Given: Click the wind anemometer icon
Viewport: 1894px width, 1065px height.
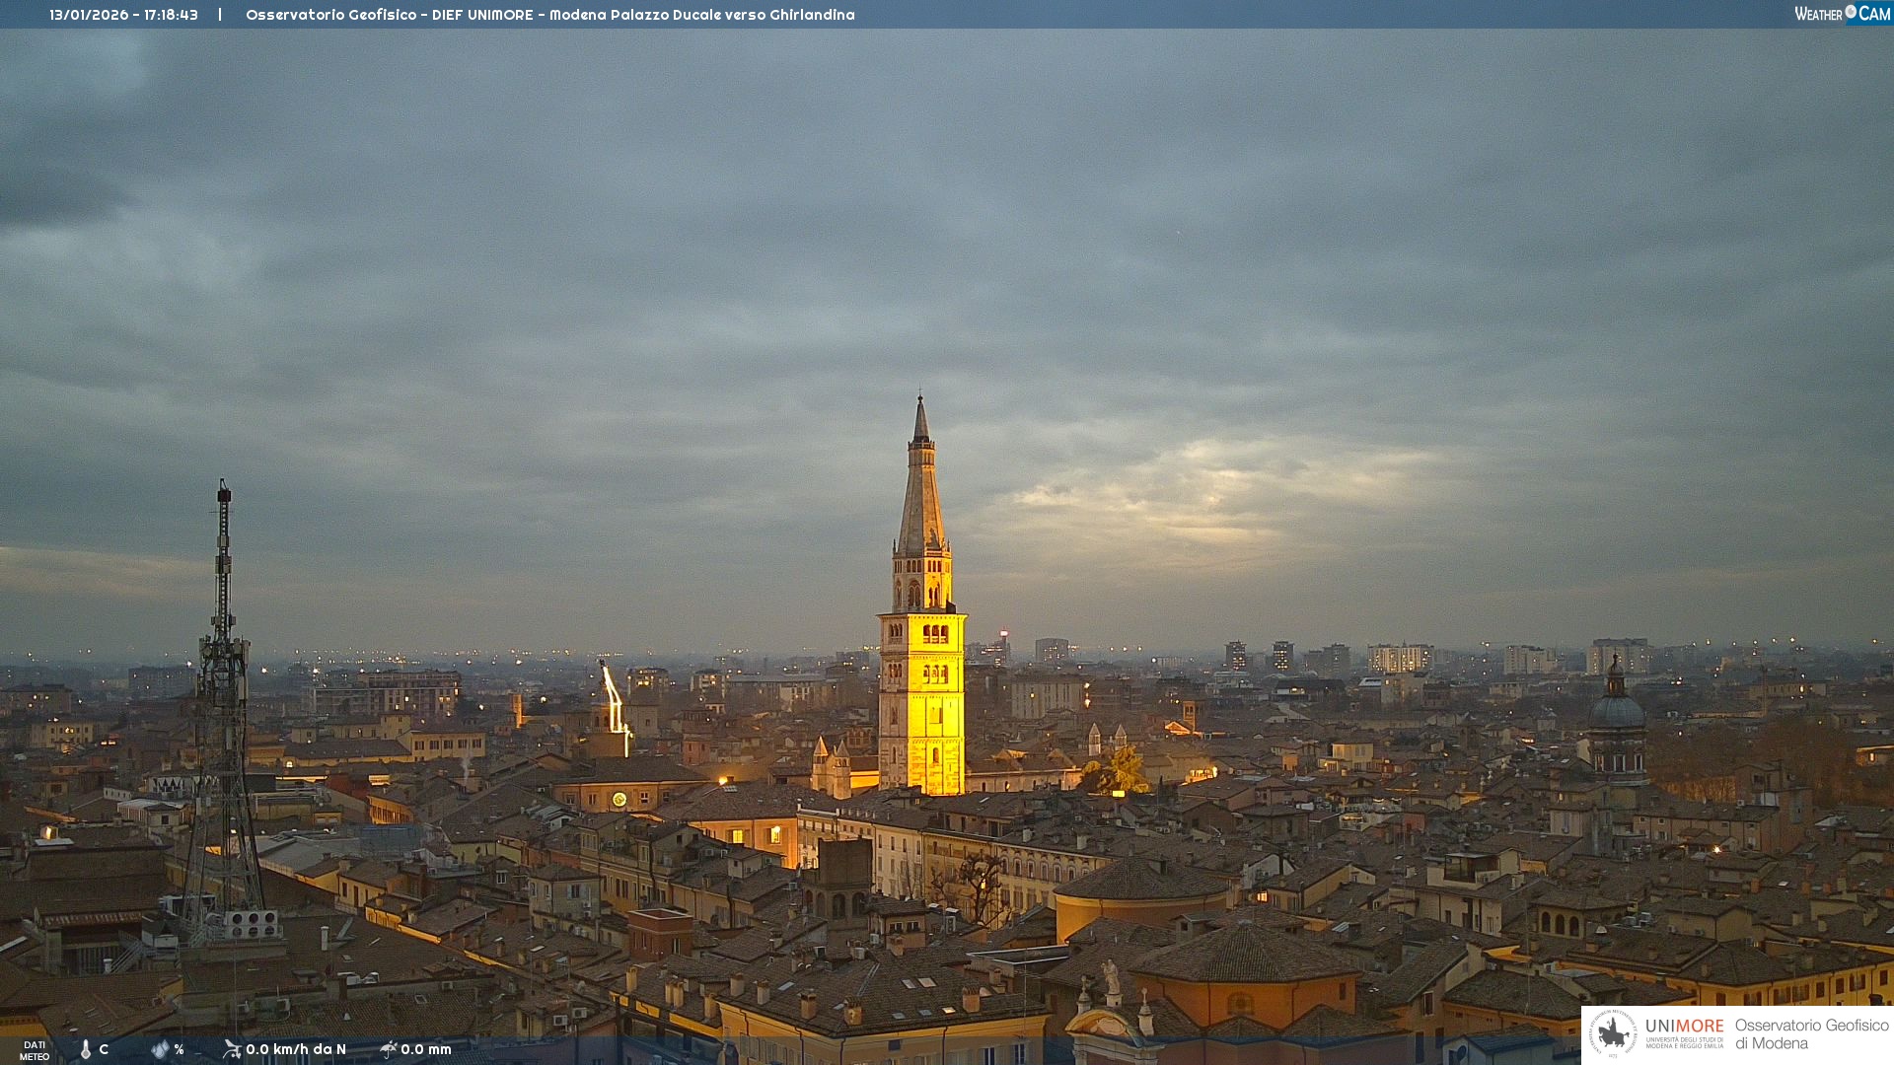Looking at the screenshot, I should click(x=232, y=1049).
